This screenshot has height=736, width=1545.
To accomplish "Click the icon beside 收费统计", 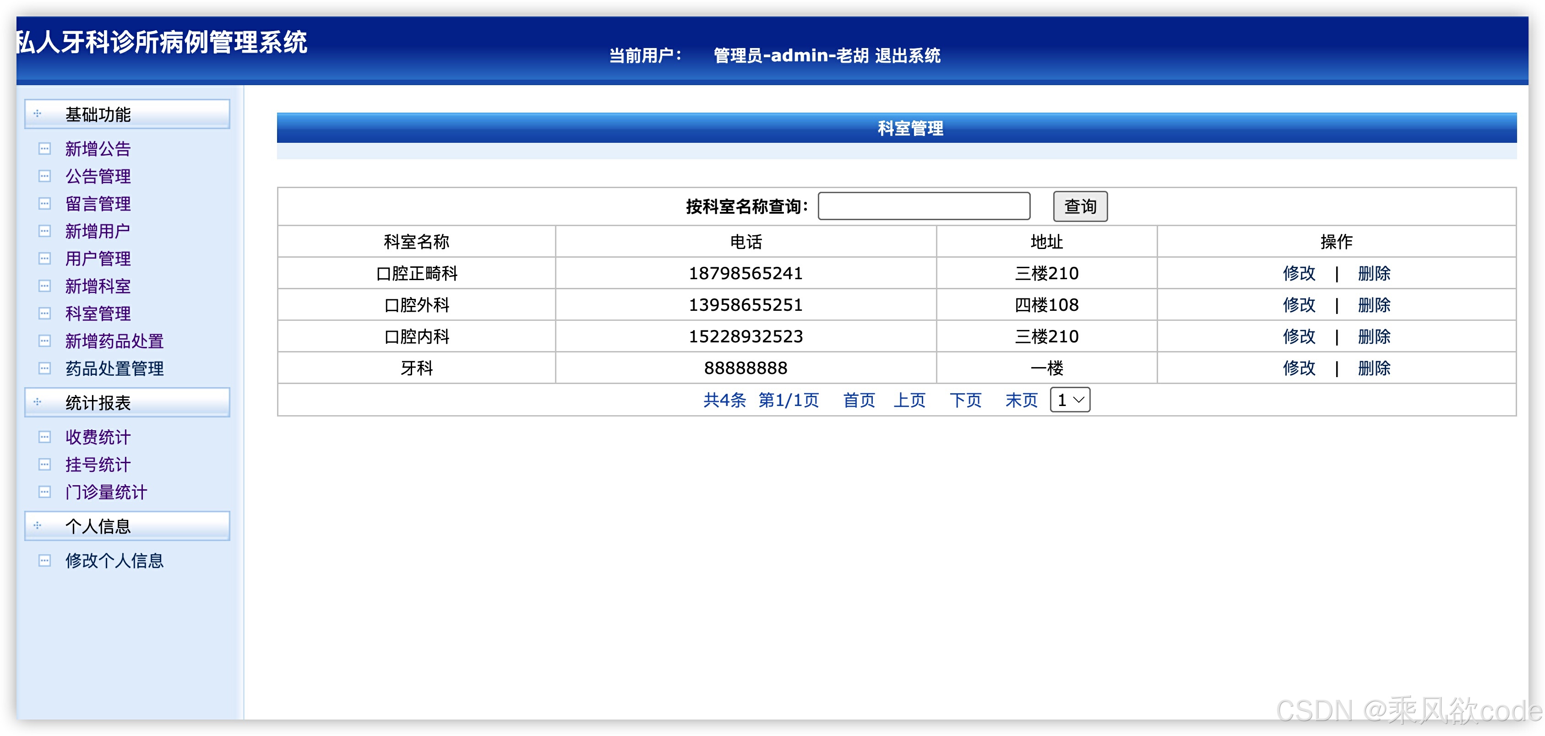I will [x=44, y=437].
